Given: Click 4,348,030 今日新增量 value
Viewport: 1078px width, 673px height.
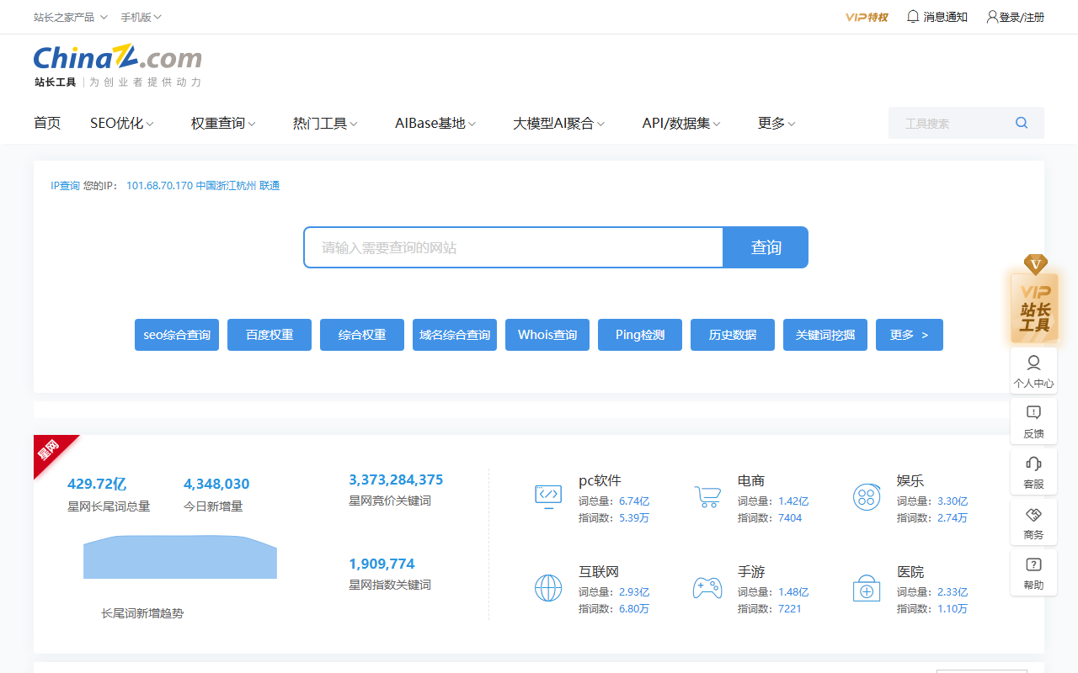Looking at the screenshot, I should click(216, 484).
